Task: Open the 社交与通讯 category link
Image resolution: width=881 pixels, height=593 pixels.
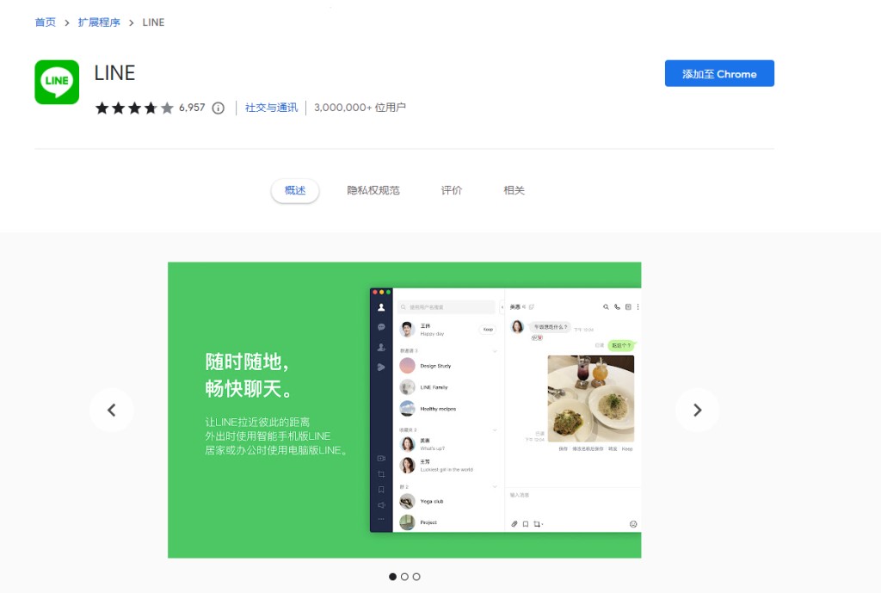Action: (x=271, y=108)
